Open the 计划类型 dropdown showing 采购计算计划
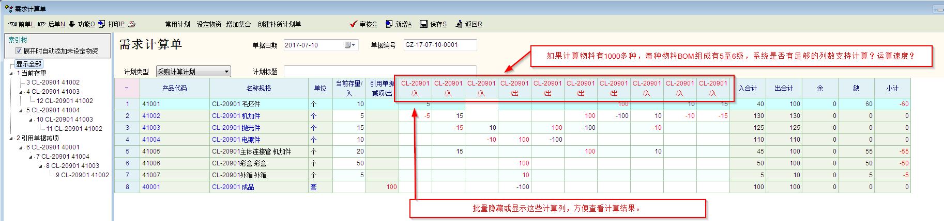The width and height of the screenshot is (944, 221). pos(226,72)
